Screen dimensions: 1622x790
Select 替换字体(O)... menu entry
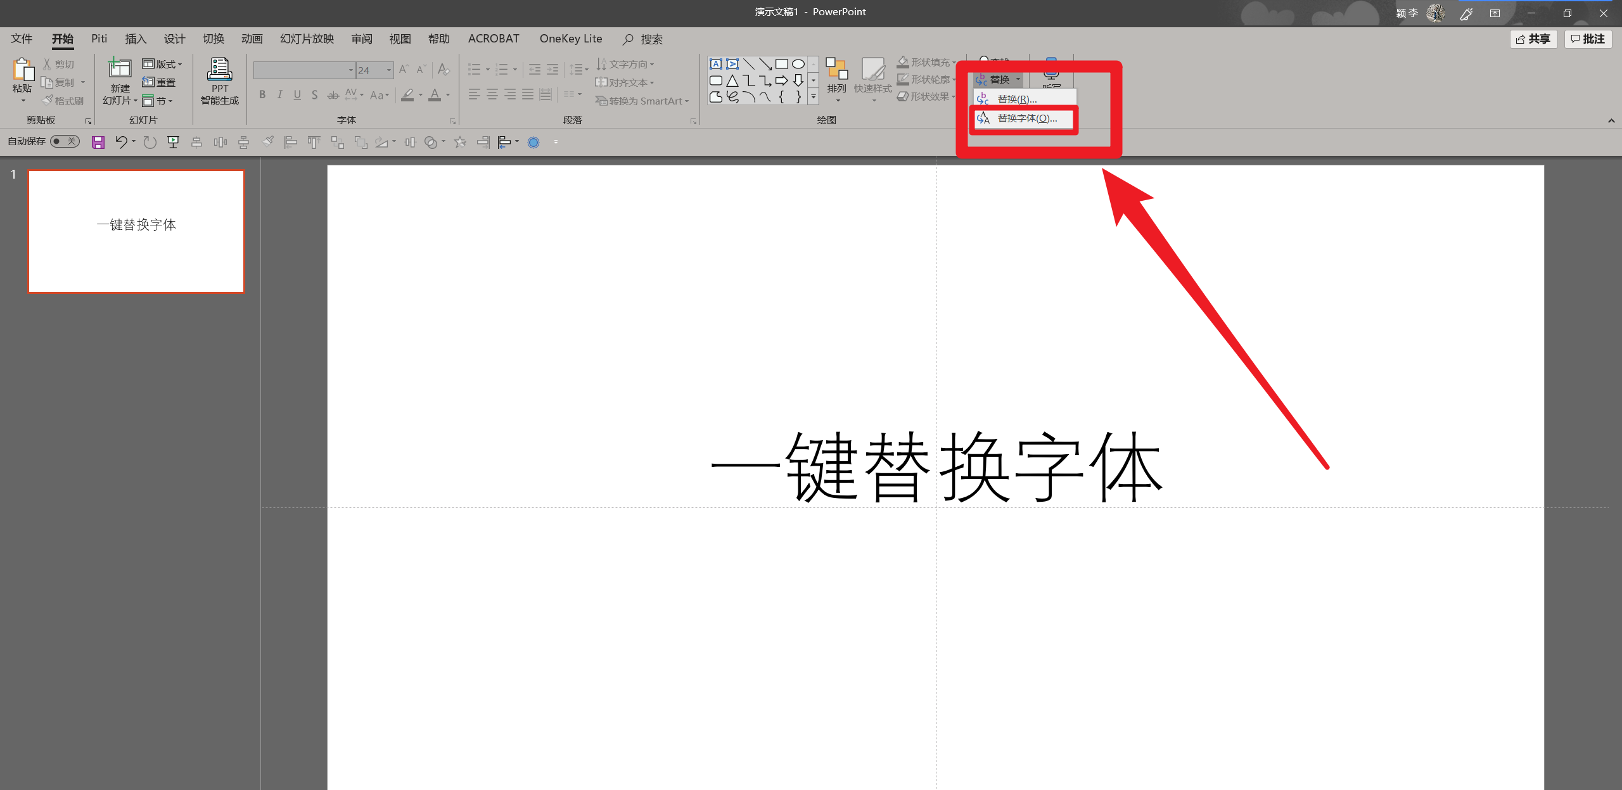click(1026, 118)
